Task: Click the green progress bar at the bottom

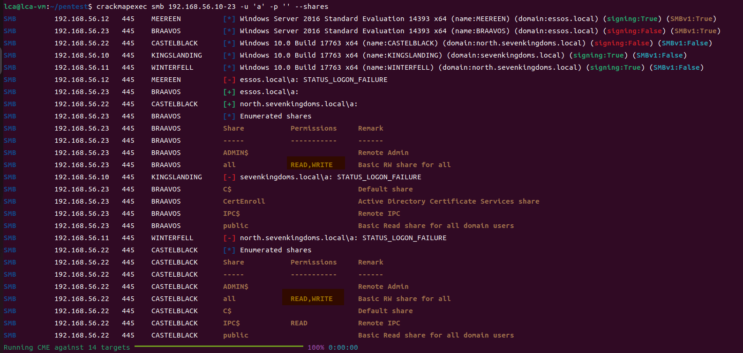Action: (218, 346)
